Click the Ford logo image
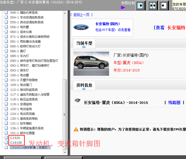Screen dimensions: 186x159 (x=81, y=27)
